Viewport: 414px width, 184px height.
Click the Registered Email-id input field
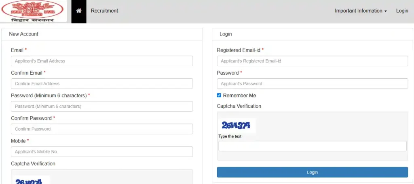(x=313, y=61)
